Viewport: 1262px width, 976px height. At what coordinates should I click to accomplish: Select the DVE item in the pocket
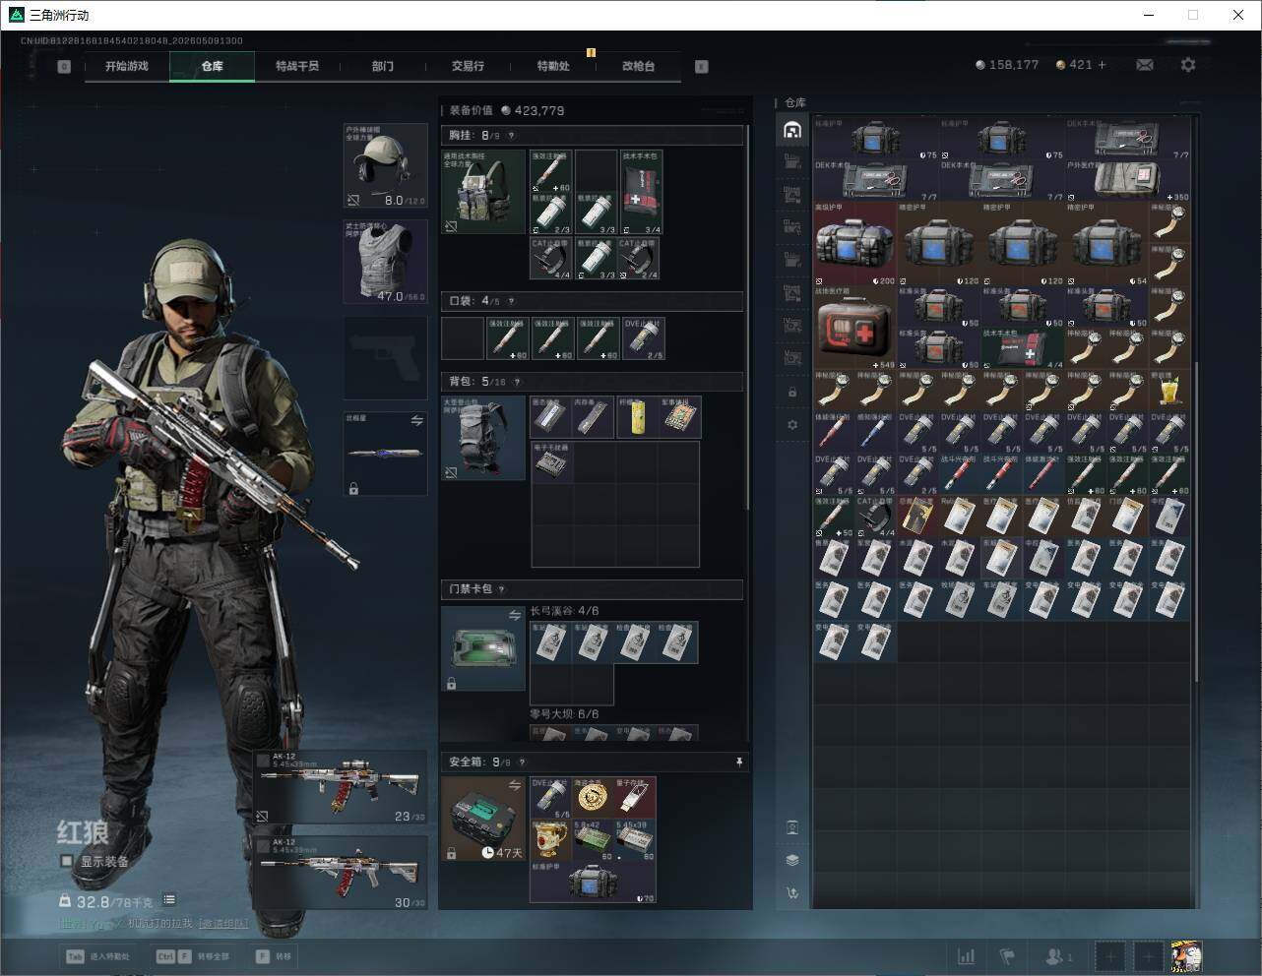pos(643,338)
